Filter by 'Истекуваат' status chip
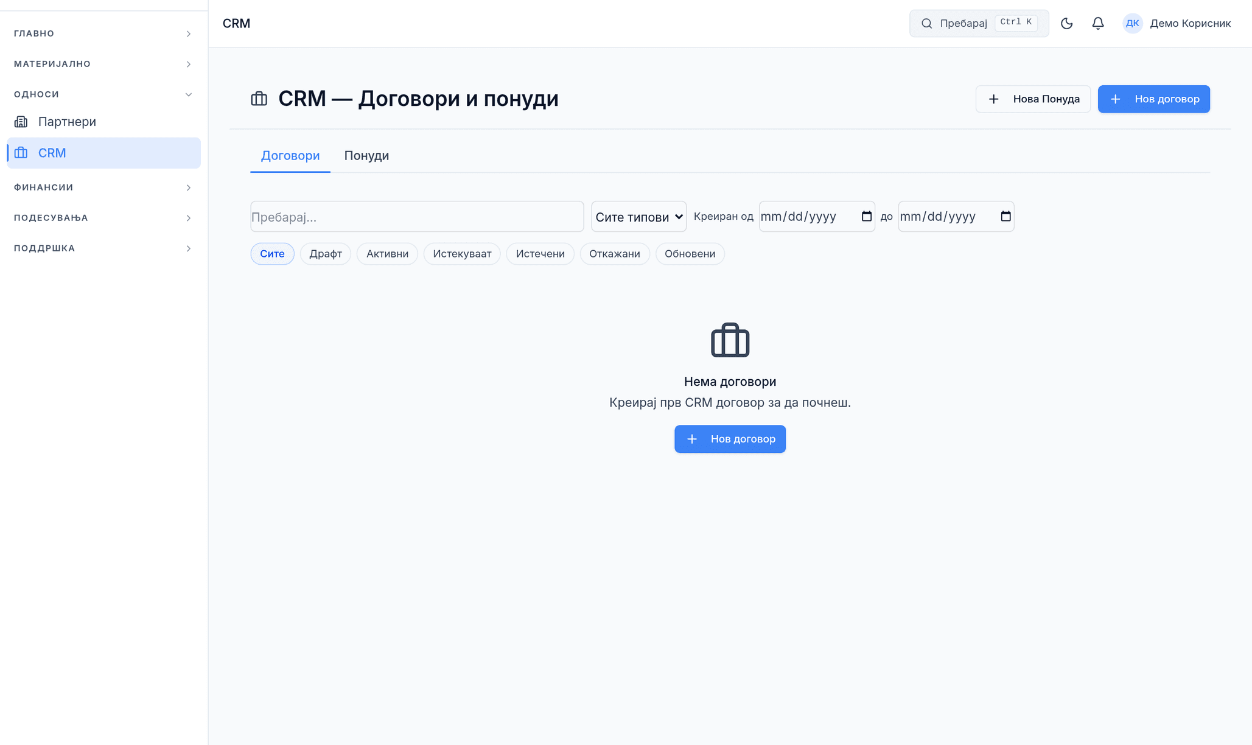 (462, 254)
